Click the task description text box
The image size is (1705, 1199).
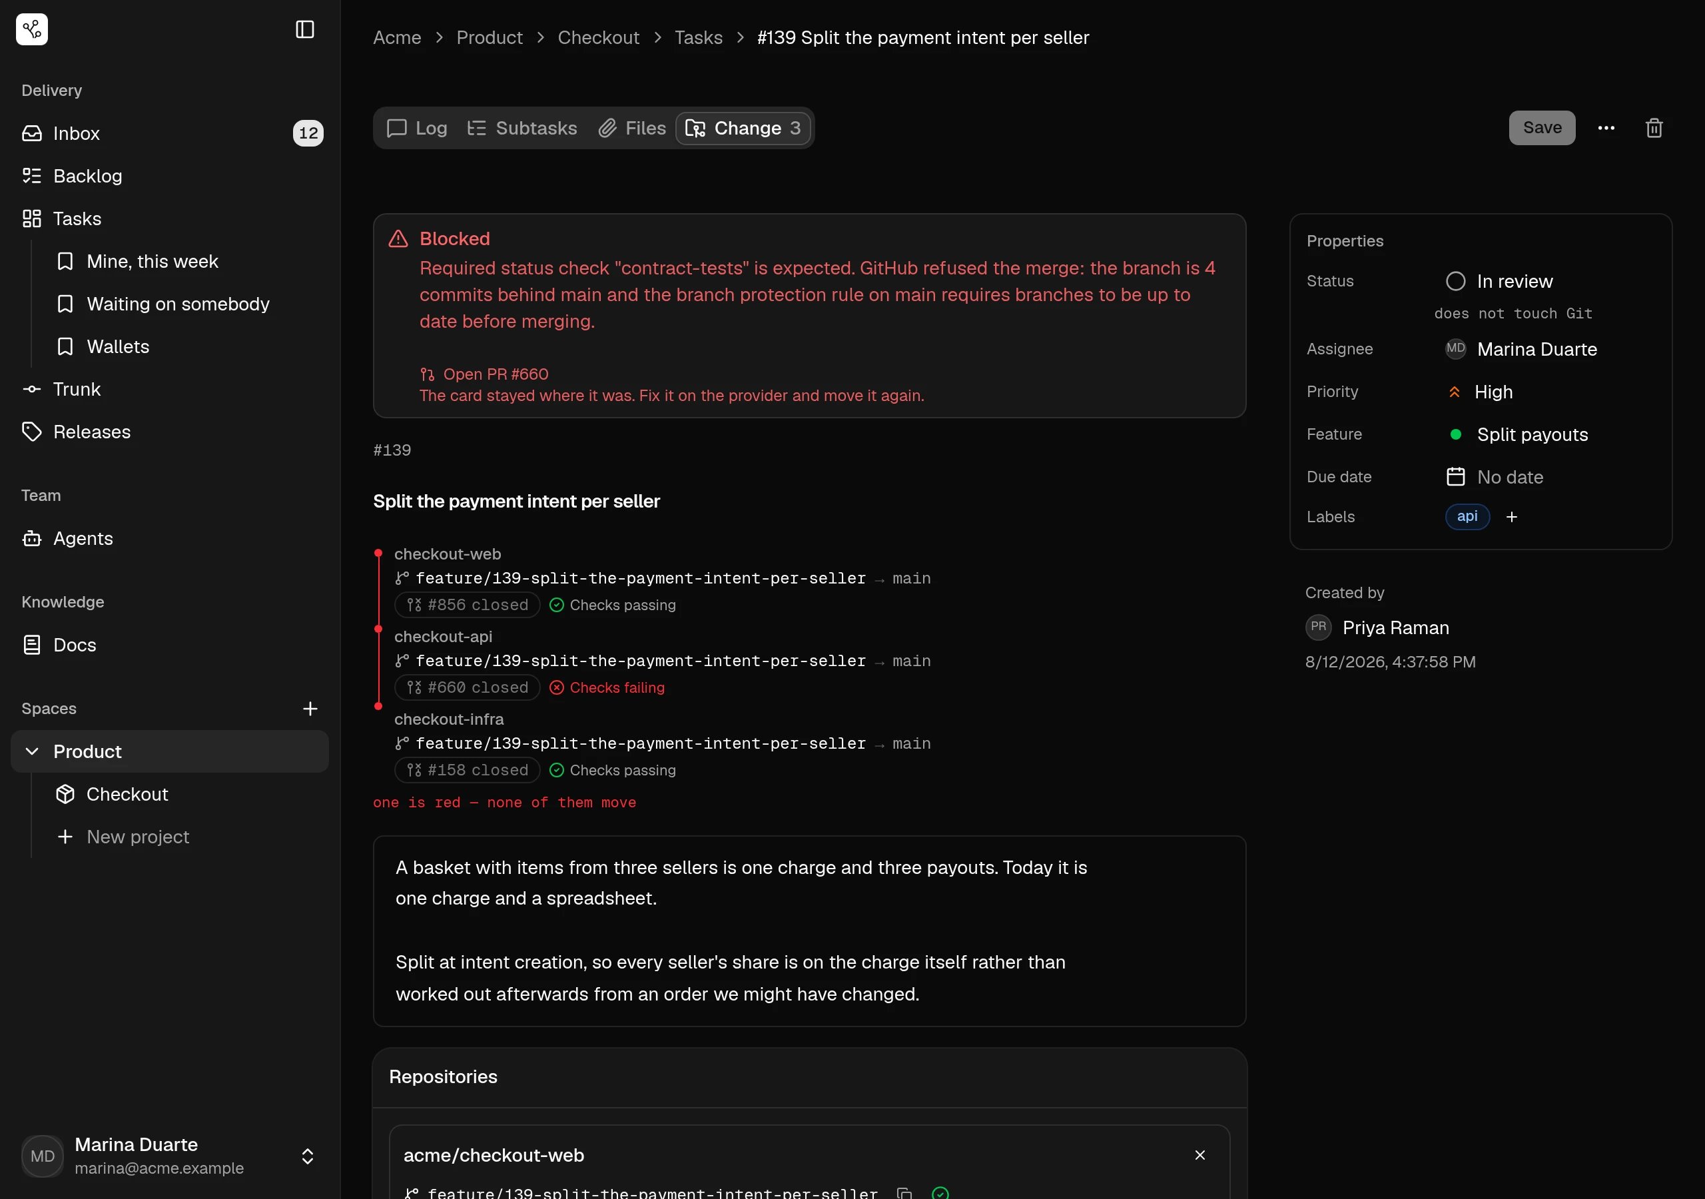pos(809,931)
